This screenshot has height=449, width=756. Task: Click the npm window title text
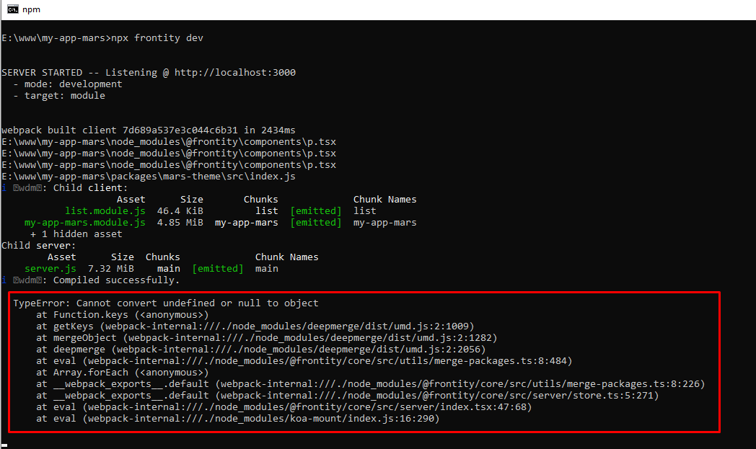tap(32, 9)
